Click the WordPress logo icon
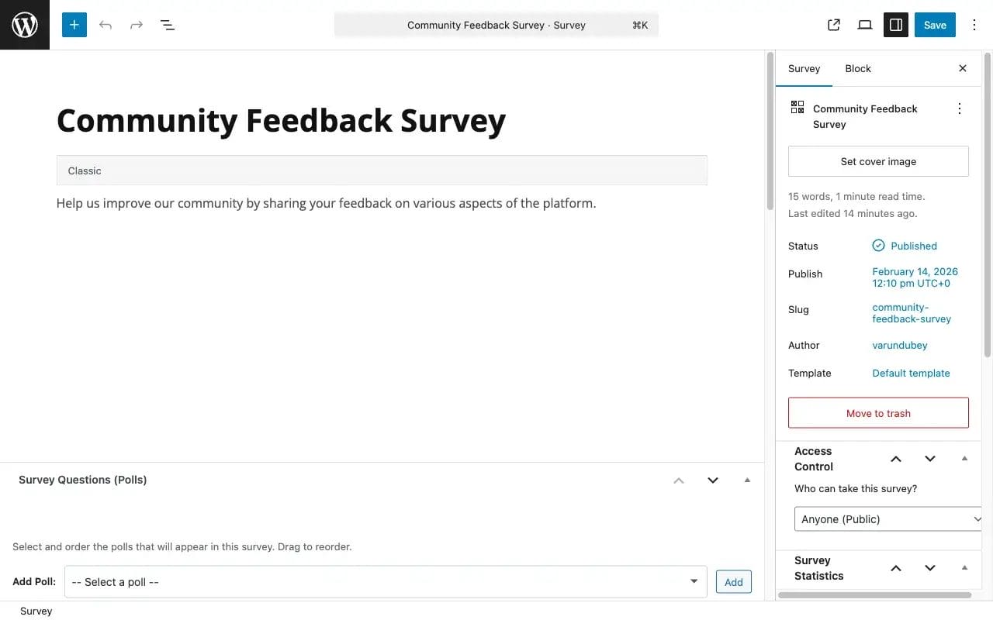 point(24,24)
